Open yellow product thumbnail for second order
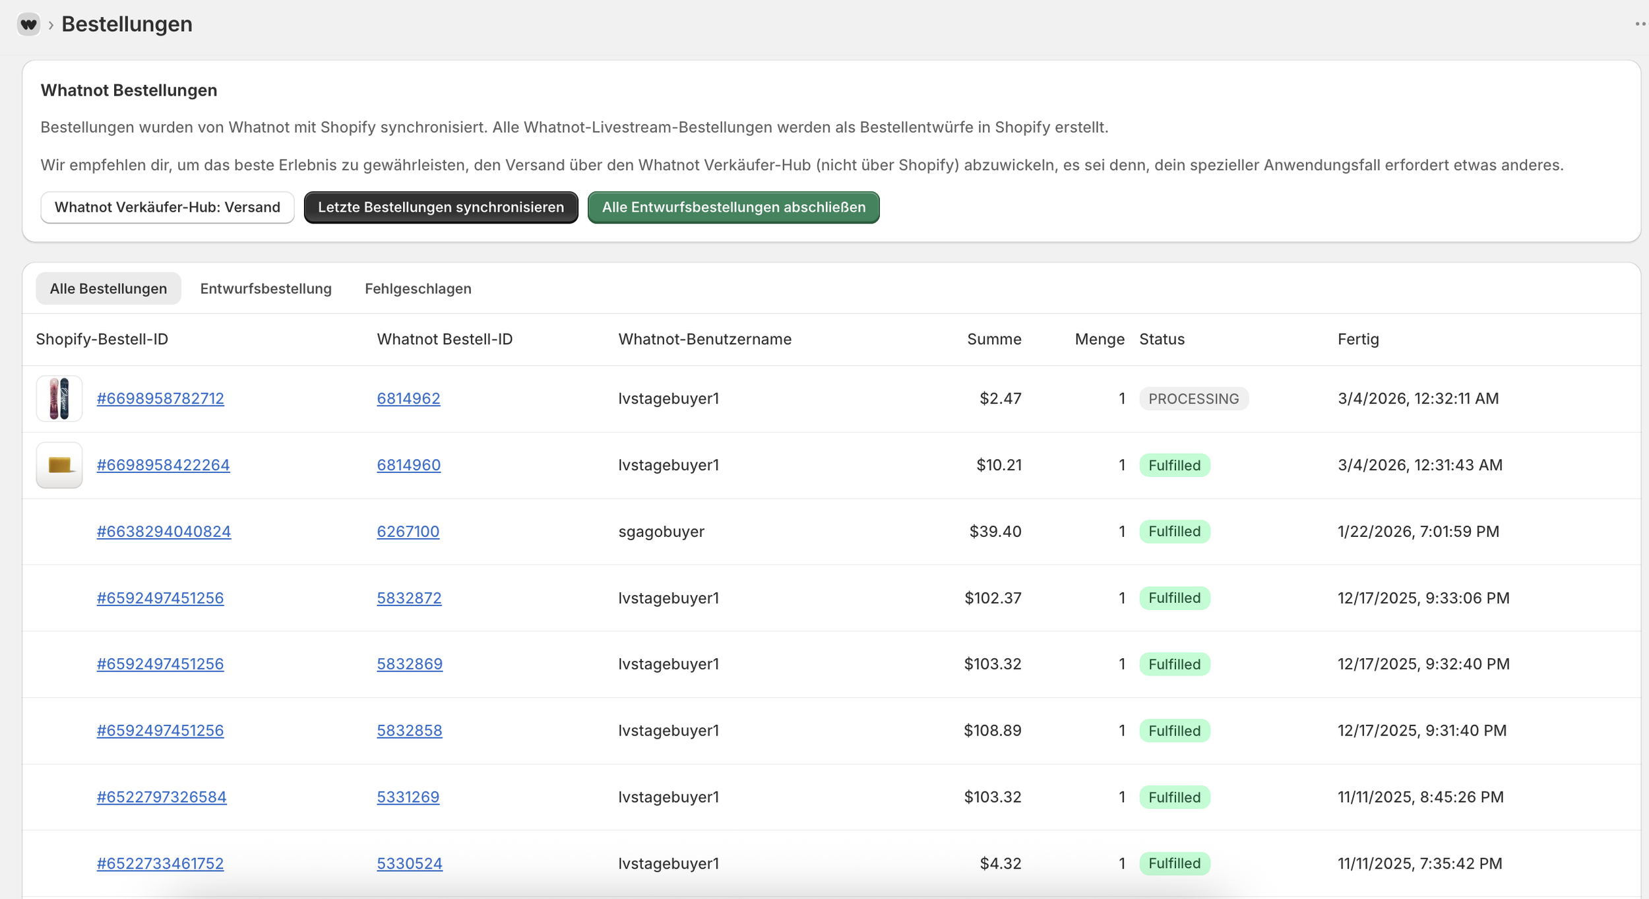 [x=59, y=465]
